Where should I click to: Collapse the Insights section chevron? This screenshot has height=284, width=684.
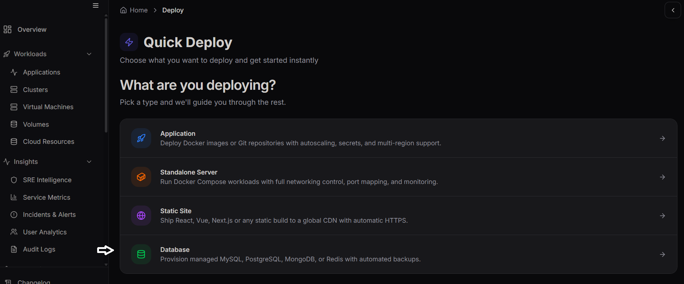pos(89,162)
